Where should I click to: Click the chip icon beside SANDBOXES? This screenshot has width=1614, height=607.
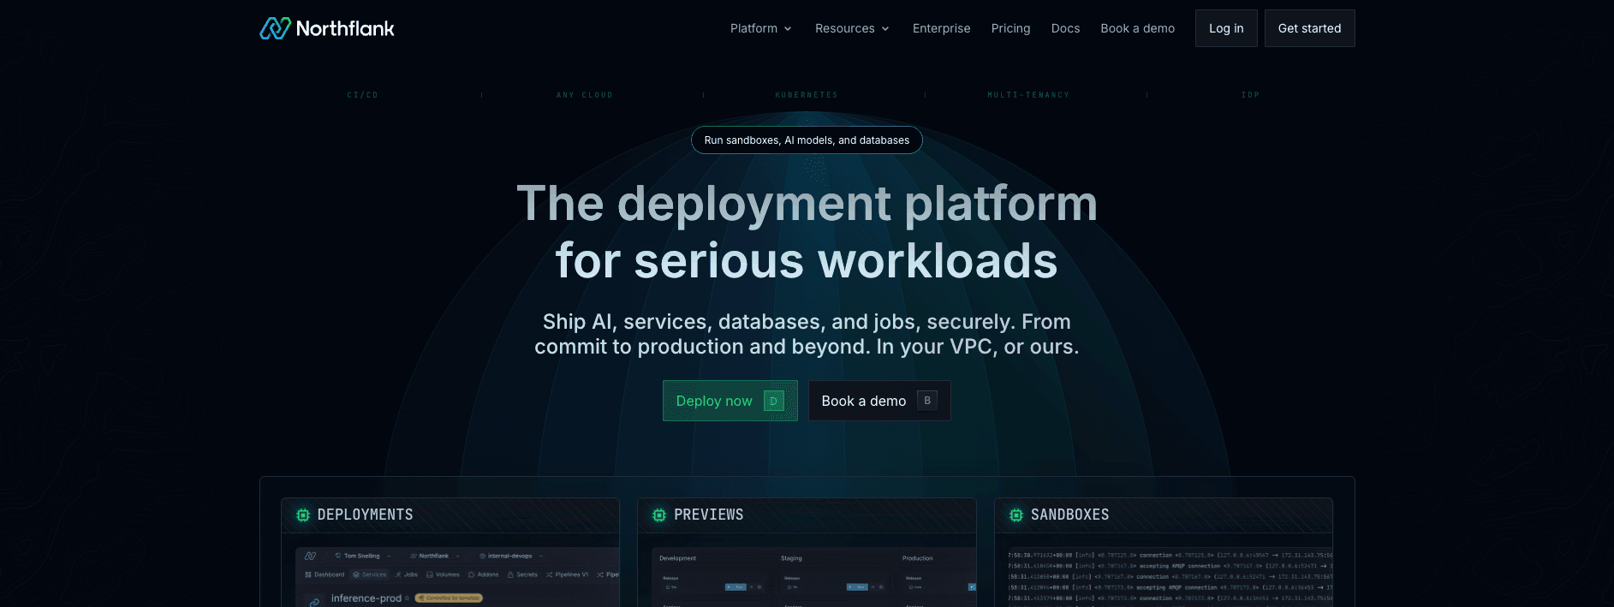pyautogui.click(x=1016, y=515)
